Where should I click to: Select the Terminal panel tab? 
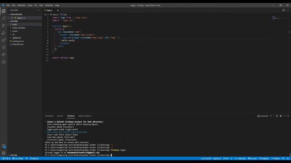click(x=71, y=116)
